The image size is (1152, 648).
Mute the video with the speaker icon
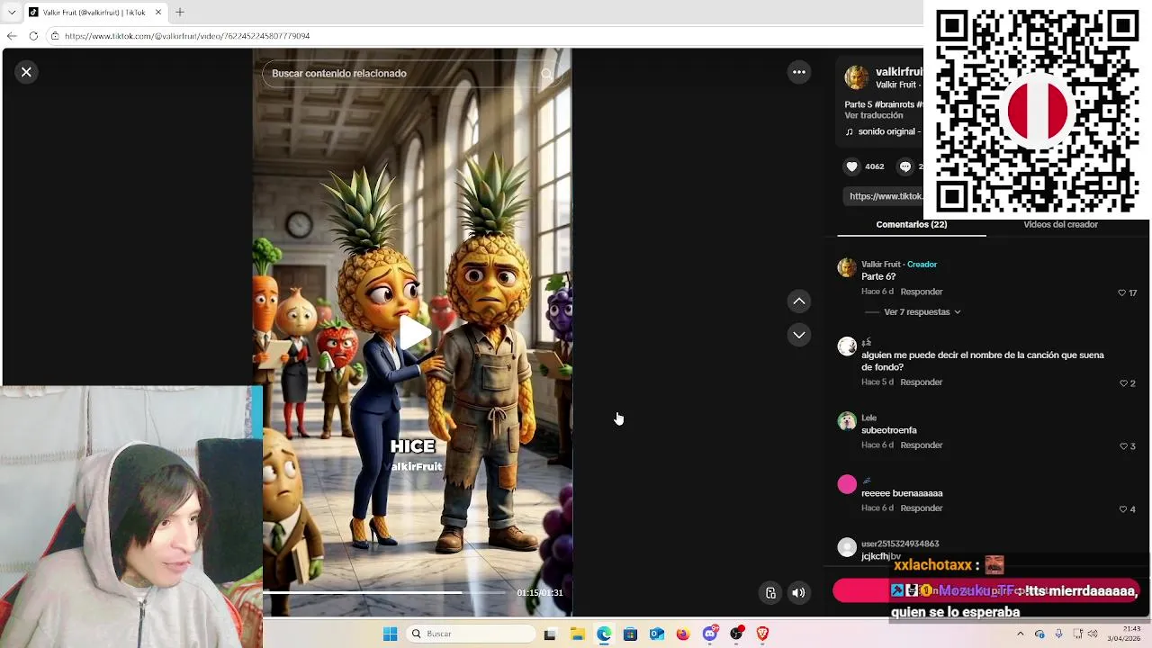coord(798,592)
